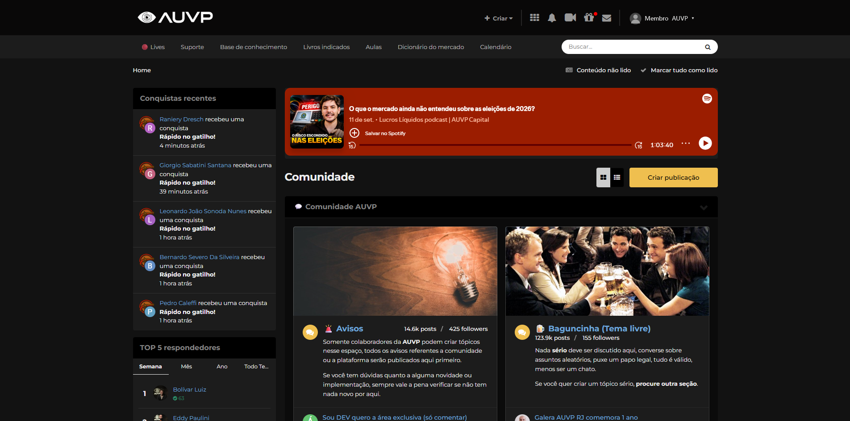The width and height of the screenshot is (850, 421).
Task: Open the Avisos forum link
Action: pyautogui.click(x=350, y=329)
